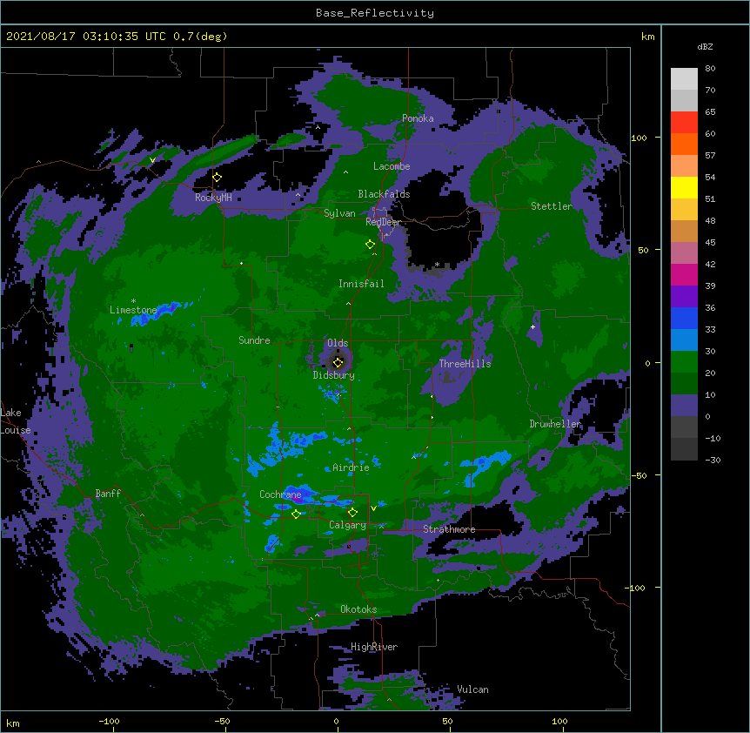This screenshot has width=750, height=733.
Task: Pick the dark green 20-10 dBZ legend swatch
Action: [x=684, y=384]
